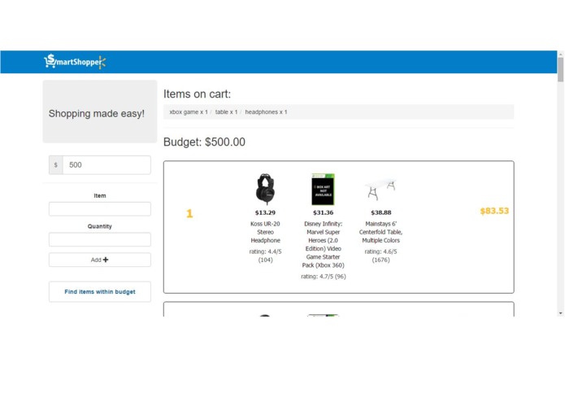This screenshot has height=402, width=565.
Task: Click the Add plus button
Action: click(100, 260)
